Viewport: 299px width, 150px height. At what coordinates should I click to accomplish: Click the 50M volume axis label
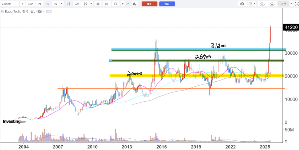pyautogui.click(x=289, y=130)
